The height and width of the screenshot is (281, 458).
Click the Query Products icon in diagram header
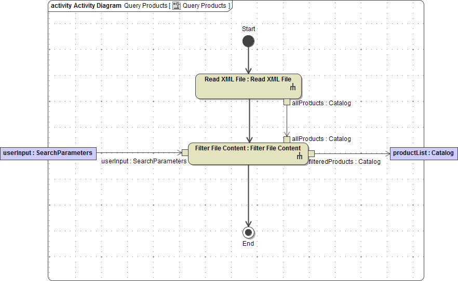pyautogui.click(x=177, y=6)
